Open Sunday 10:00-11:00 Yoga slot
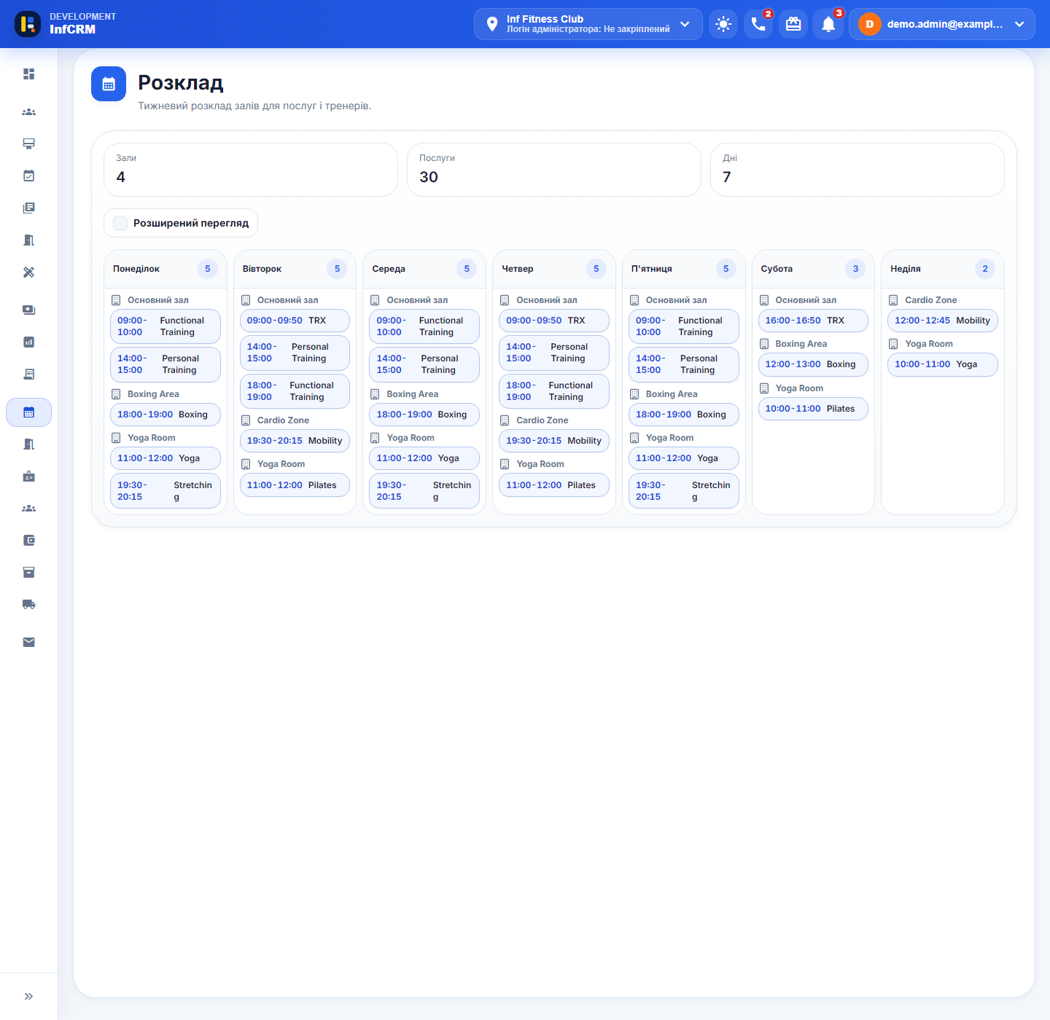1050x1020 pixels. tap(943, 364)
